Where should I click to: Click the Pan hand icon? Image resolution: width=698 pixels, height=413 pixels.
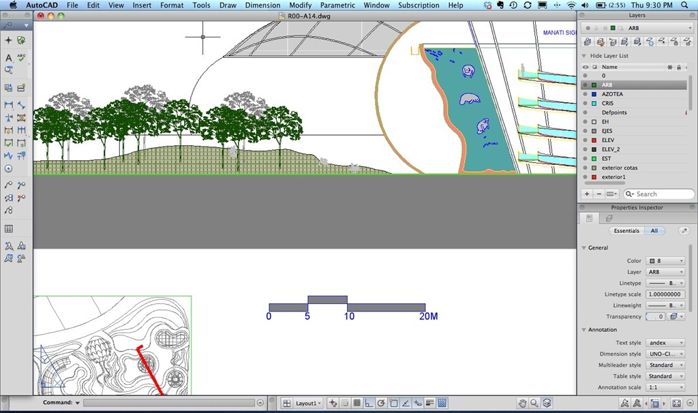522,403
